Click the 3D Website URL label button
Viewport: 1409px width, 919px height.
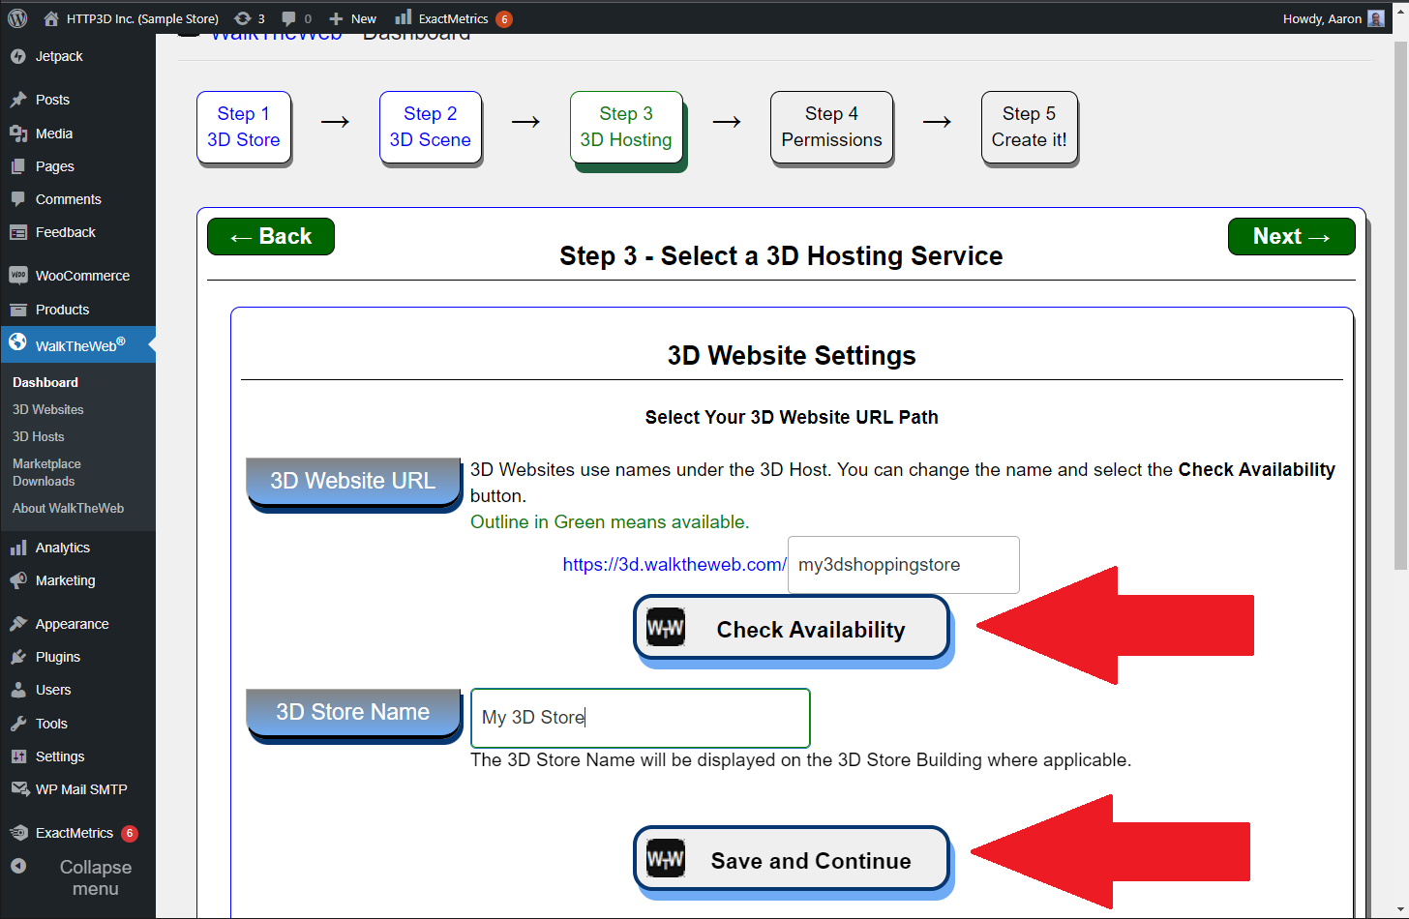353,481
